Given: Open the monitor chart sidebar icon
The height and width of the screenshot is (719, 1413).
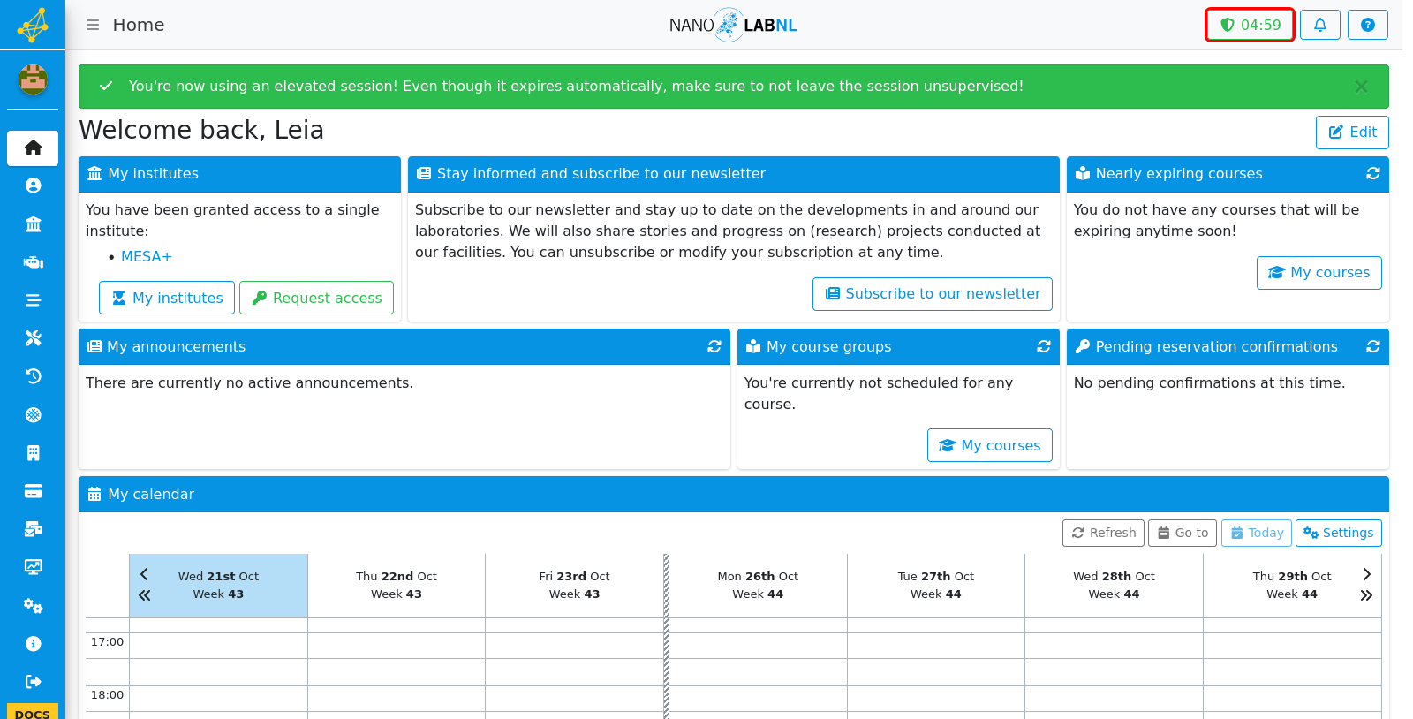Looking at the screenshot, I should click(33, 567).
